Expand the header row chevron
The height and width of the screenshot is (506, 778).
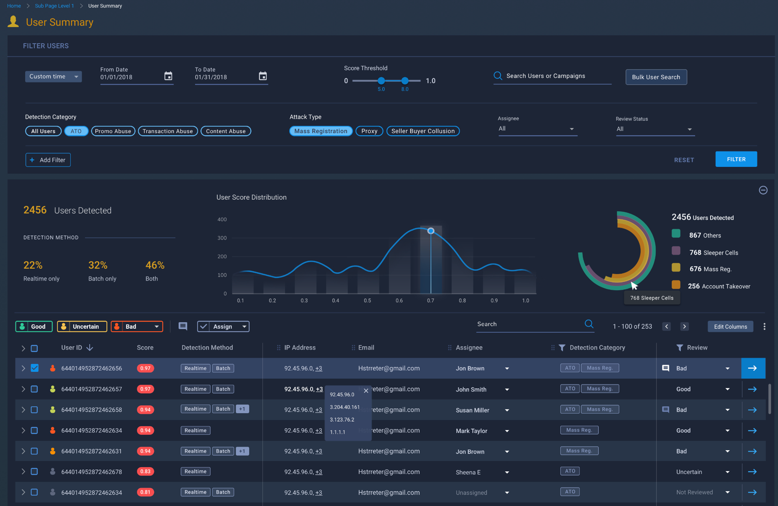(23, 348)
